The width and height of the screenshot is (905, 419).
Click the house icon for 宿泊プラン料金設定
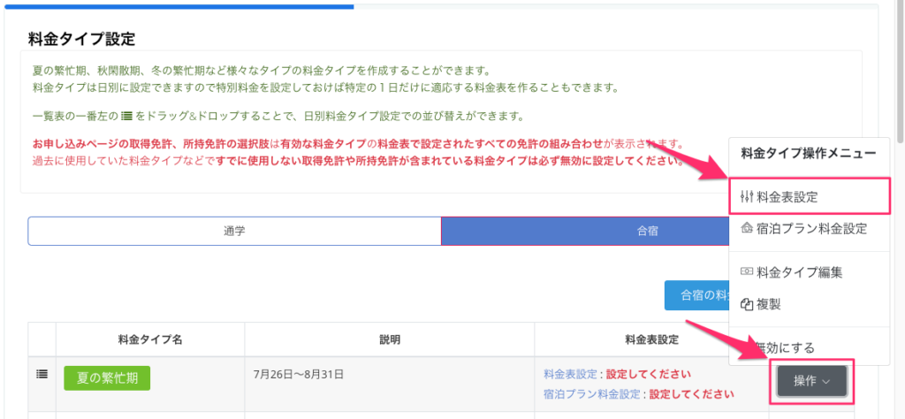coord(745,228)
